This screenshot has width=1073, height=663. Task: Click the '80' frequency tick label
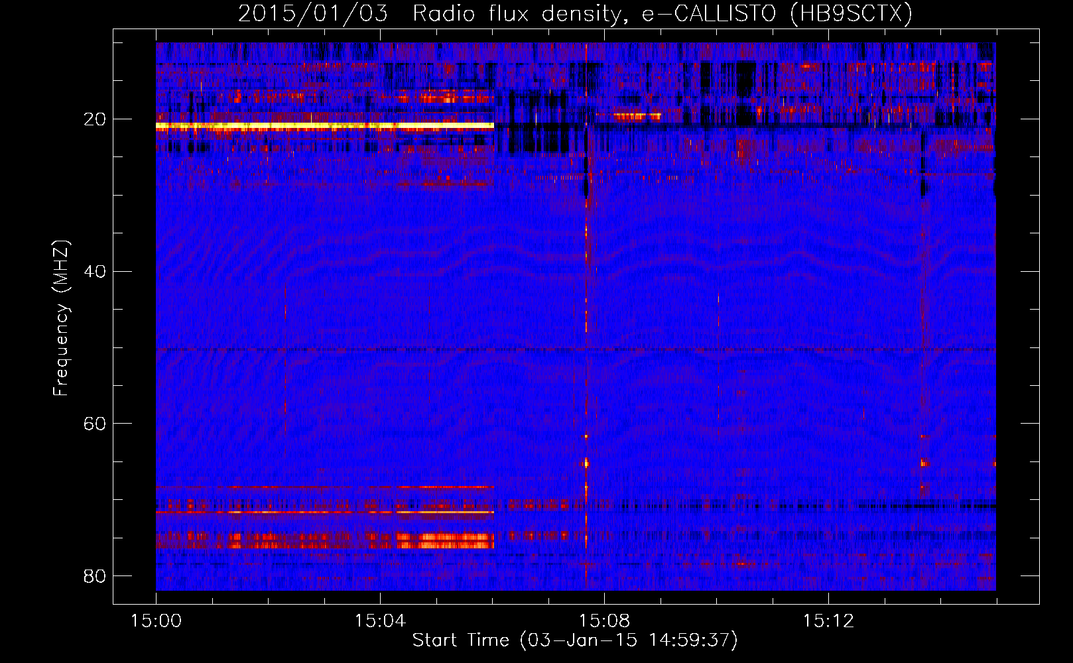95,575
